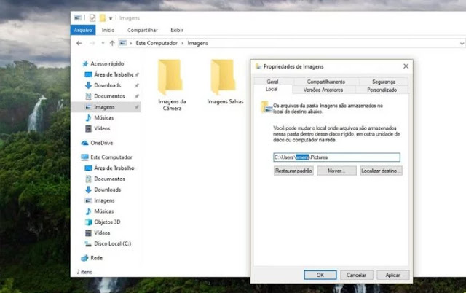Screen dimensions: 466x293
Task: Click Imagens icon under Este Computador
Action: tap(88, 200)
